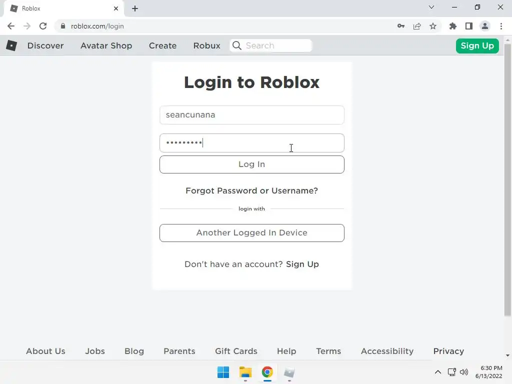Viewport: 512px width, 384px height.
Task: Click the green Sign Up button
Action: (477, 45)
